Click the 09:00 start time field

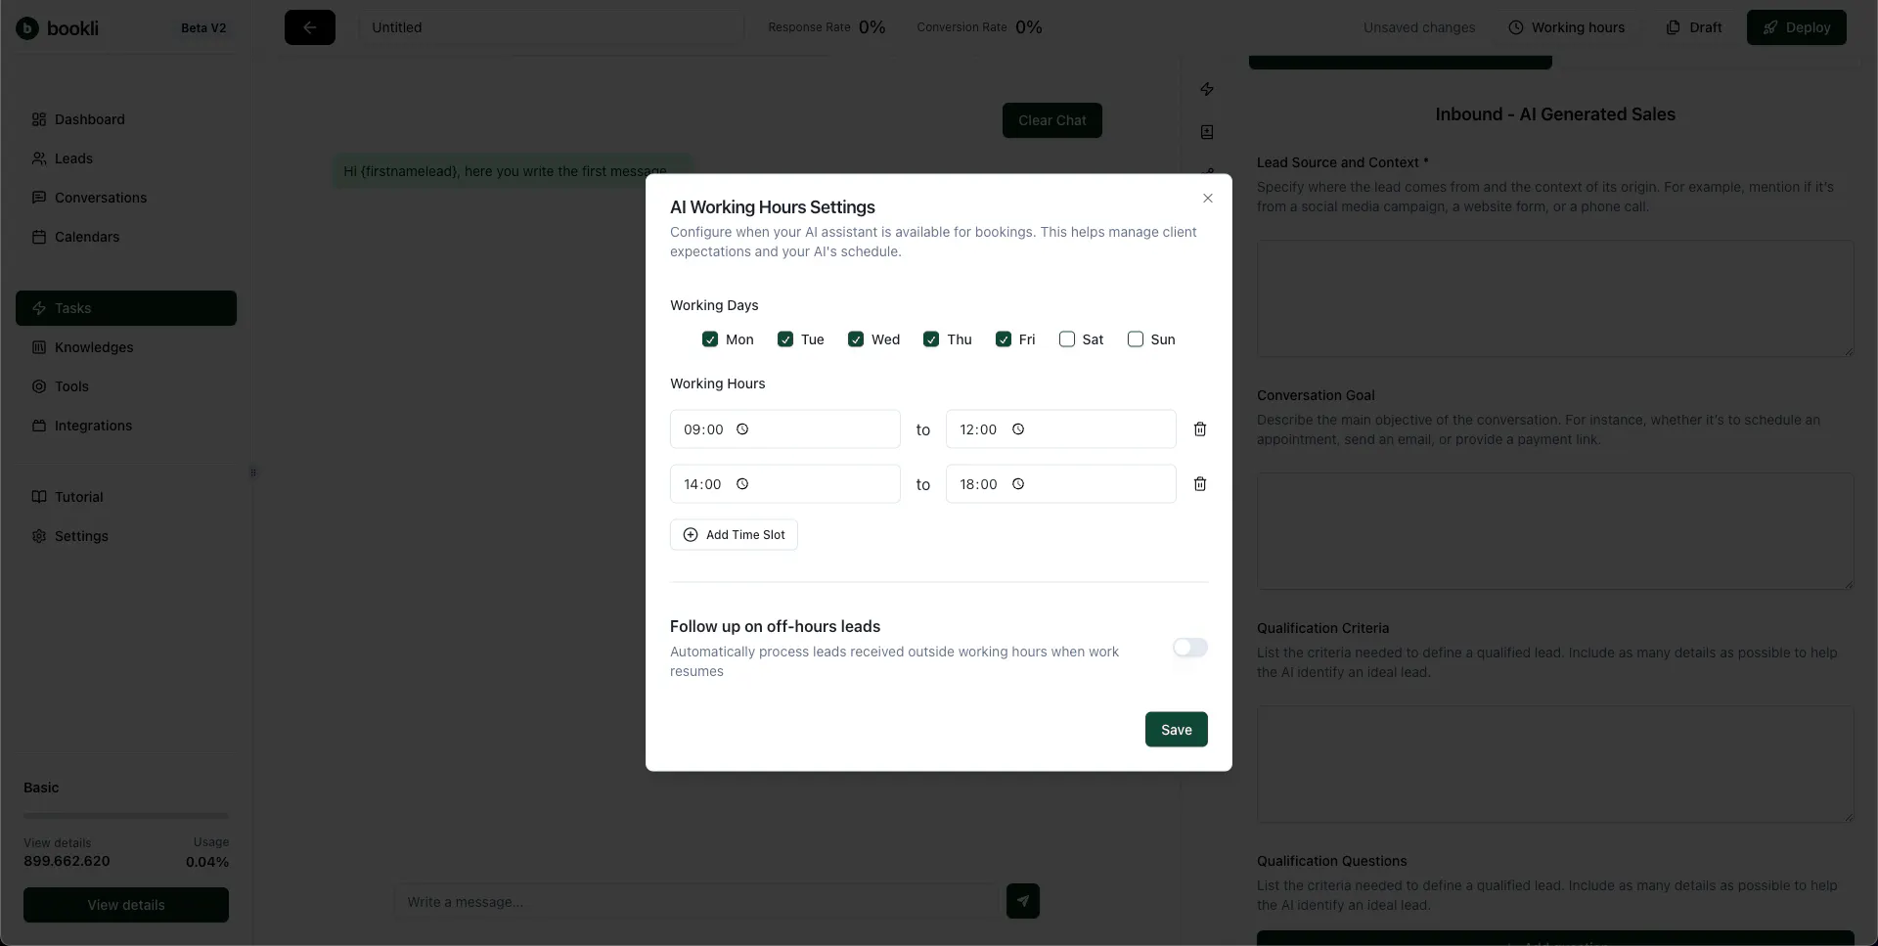pos(784,429)
